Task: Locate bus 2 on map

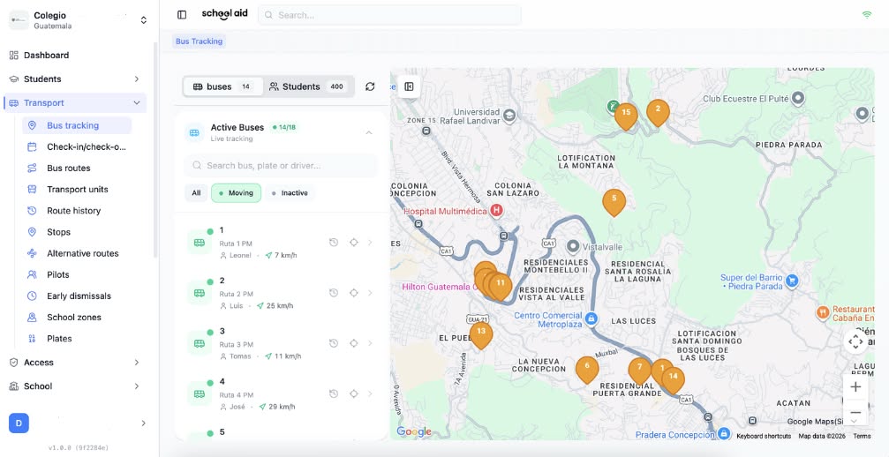Action: click(x=354, y=293)
